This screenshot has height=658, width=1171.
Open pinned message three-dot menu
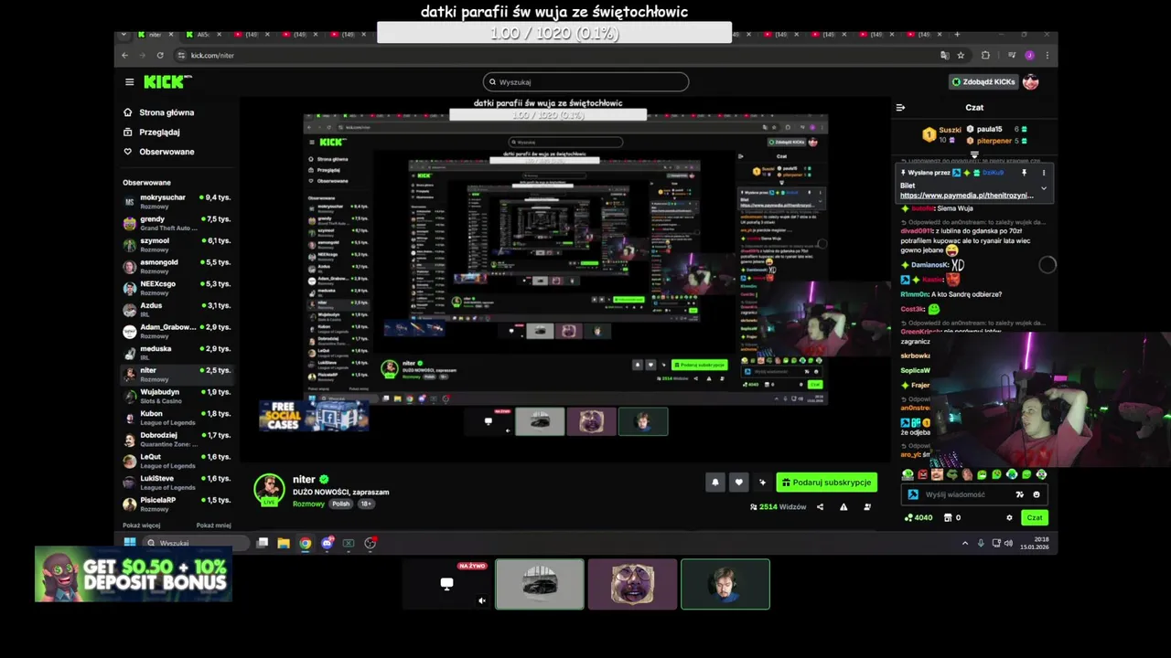[x=1043, y=173]
